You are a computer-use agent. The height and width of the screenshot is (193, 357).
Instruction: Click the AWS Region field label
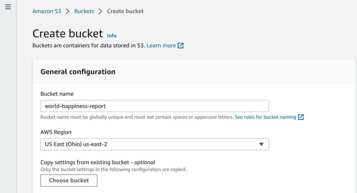point(56,132)
